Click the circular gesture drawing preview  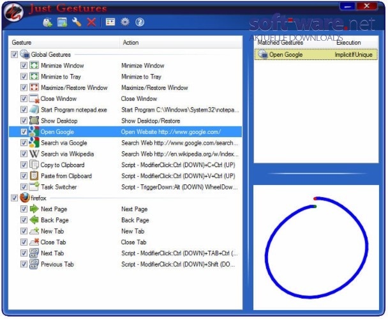pos(317,248)
